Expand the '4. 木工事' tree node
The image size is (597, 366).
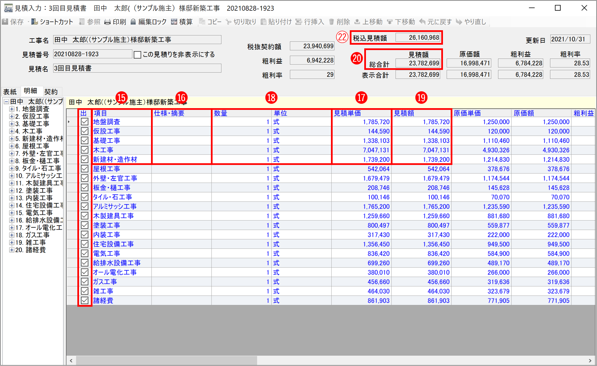[x=11, y=131]
